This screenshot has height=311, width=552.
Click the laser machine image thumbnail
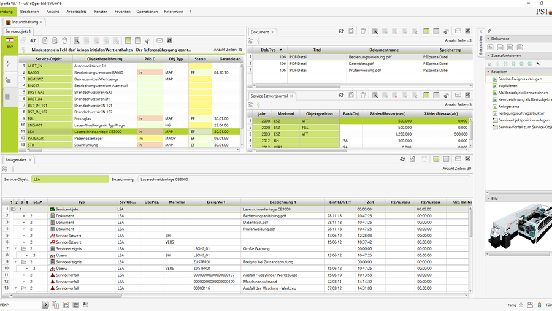tap(520, 226)
